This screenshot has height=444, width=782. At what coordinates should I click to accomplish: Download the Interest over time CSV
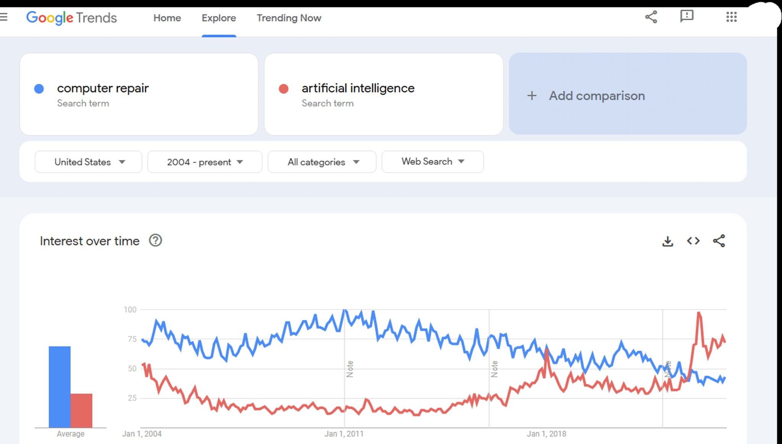pos(667,241)
